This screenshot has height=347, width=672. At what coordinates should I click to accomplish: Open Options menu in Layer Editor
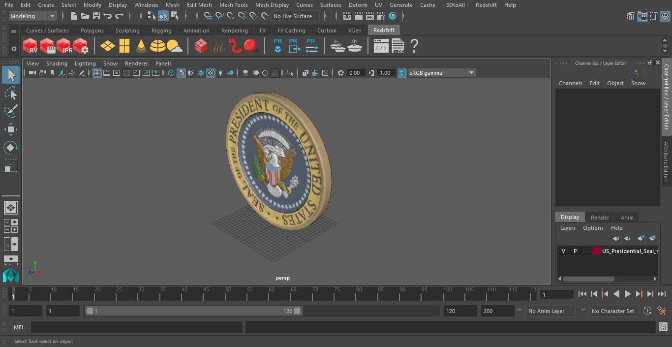pos(593,228)
